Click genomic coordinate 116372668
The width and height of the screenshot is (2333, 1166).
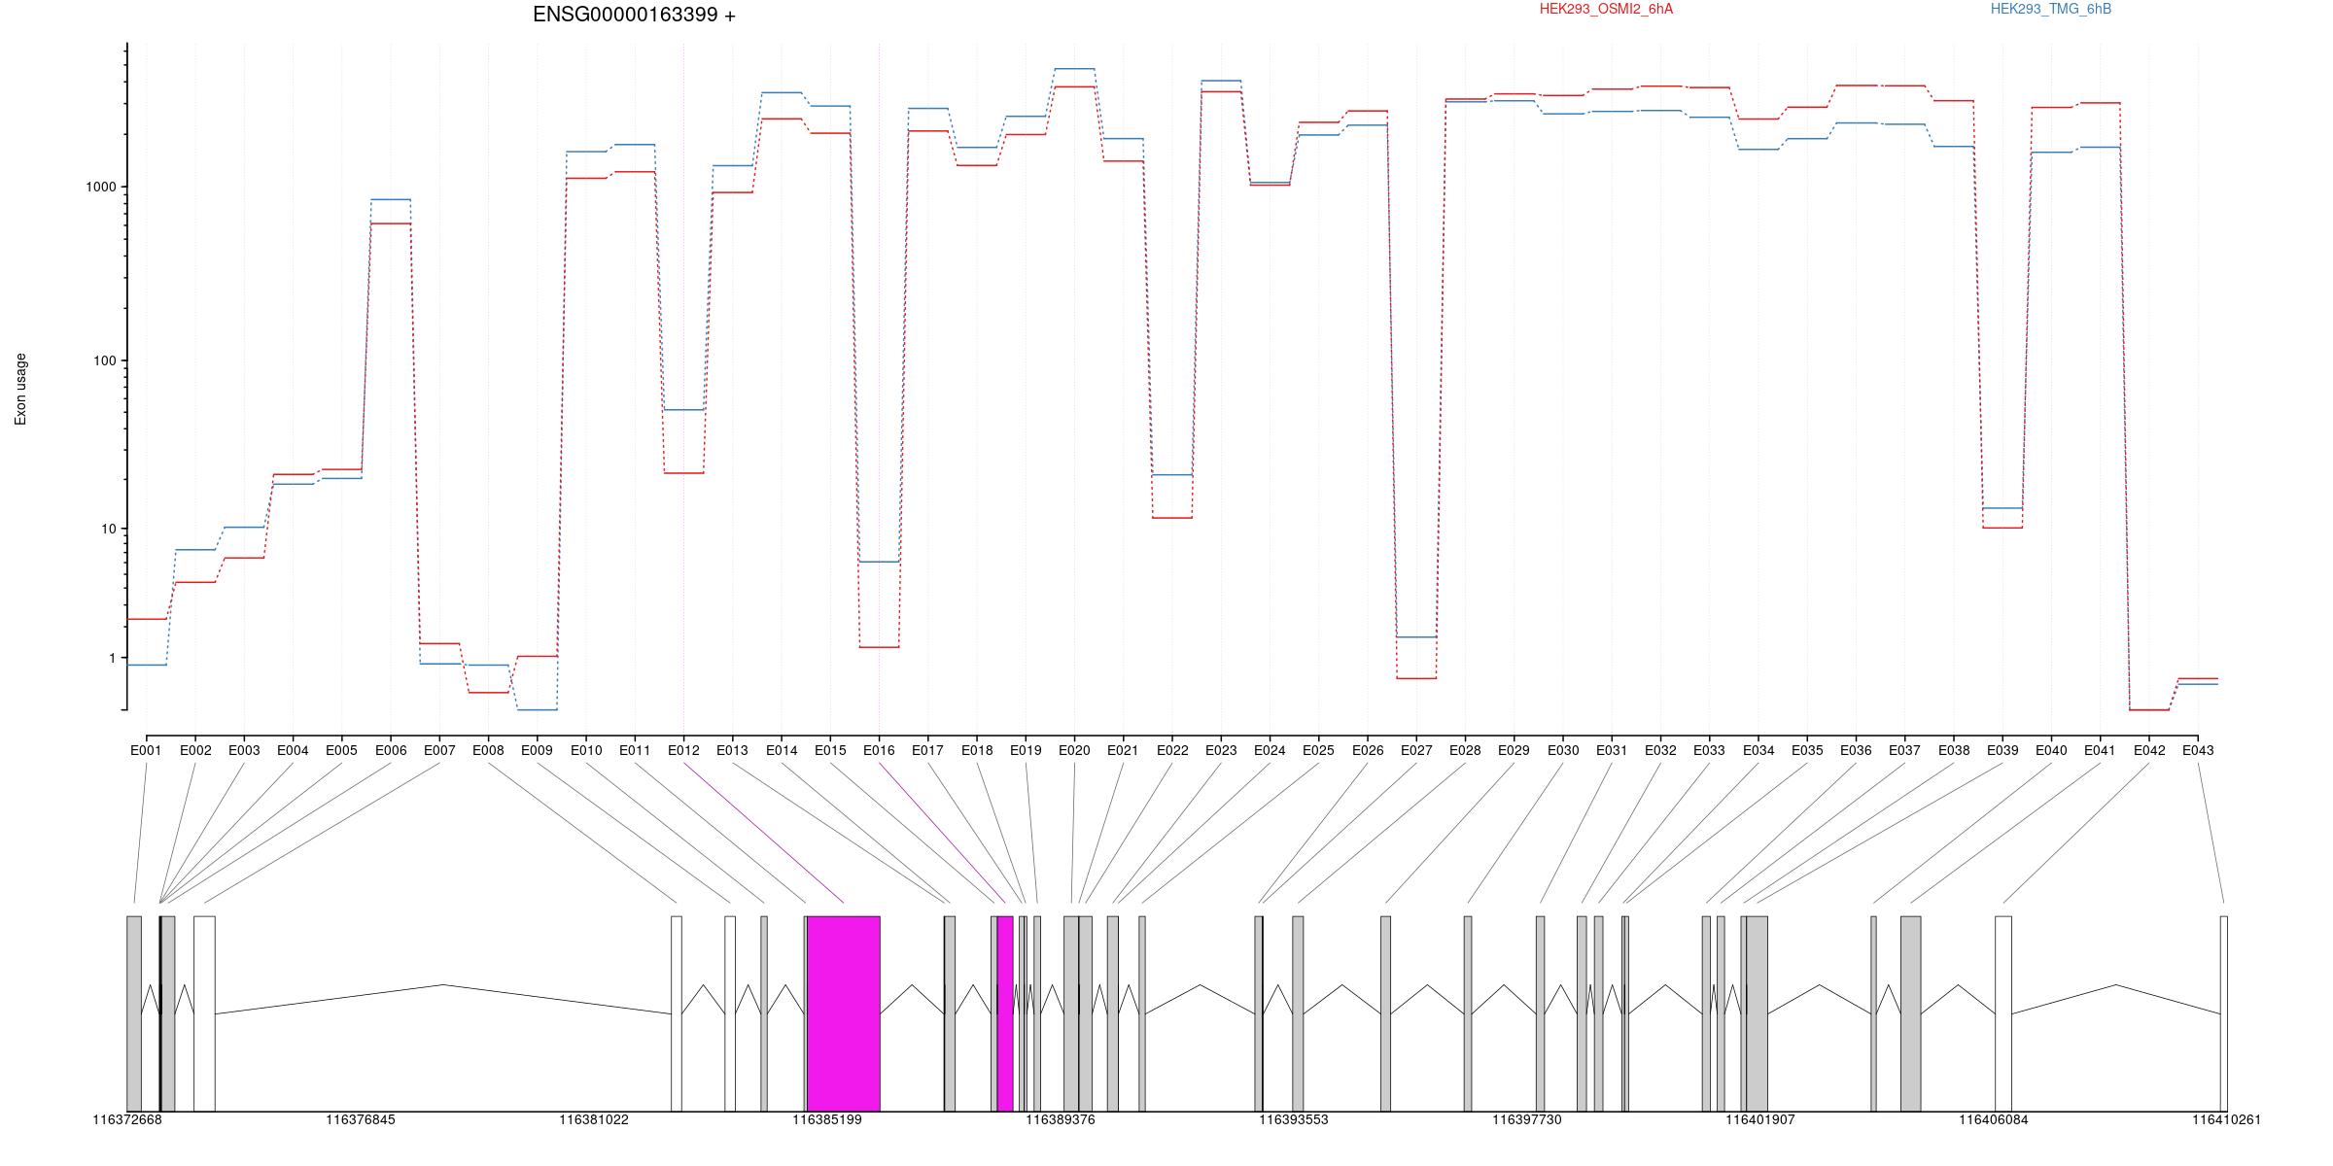point(127,1119)
